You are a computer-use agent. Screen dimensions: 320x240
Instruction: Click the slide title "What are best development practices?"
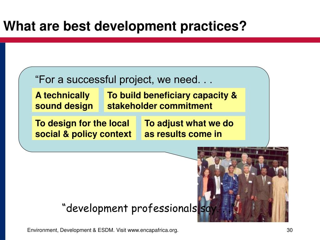[125, 27]
